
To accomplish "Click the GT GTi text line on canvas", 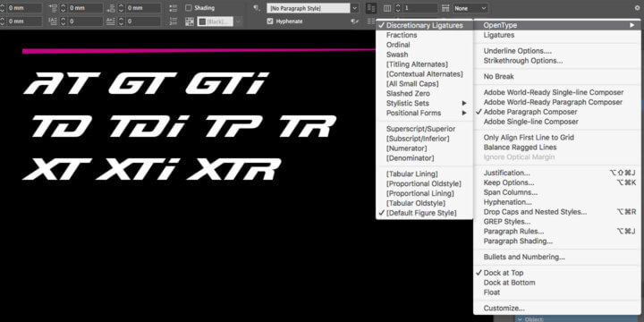I will pyautogui.click(x=146, y=83).
